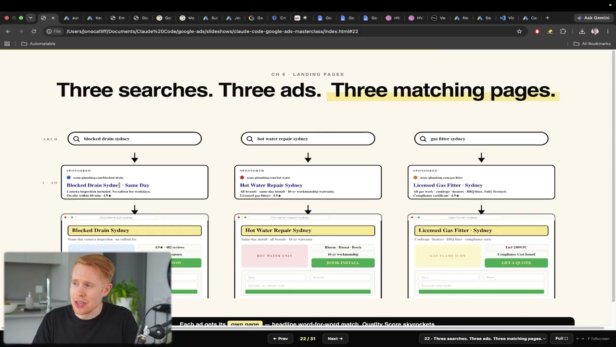This screenshot has width=616, height=347.
Task: Open the All Bookmarks folder
Action: pyautogui.click(x=592, y=44)
